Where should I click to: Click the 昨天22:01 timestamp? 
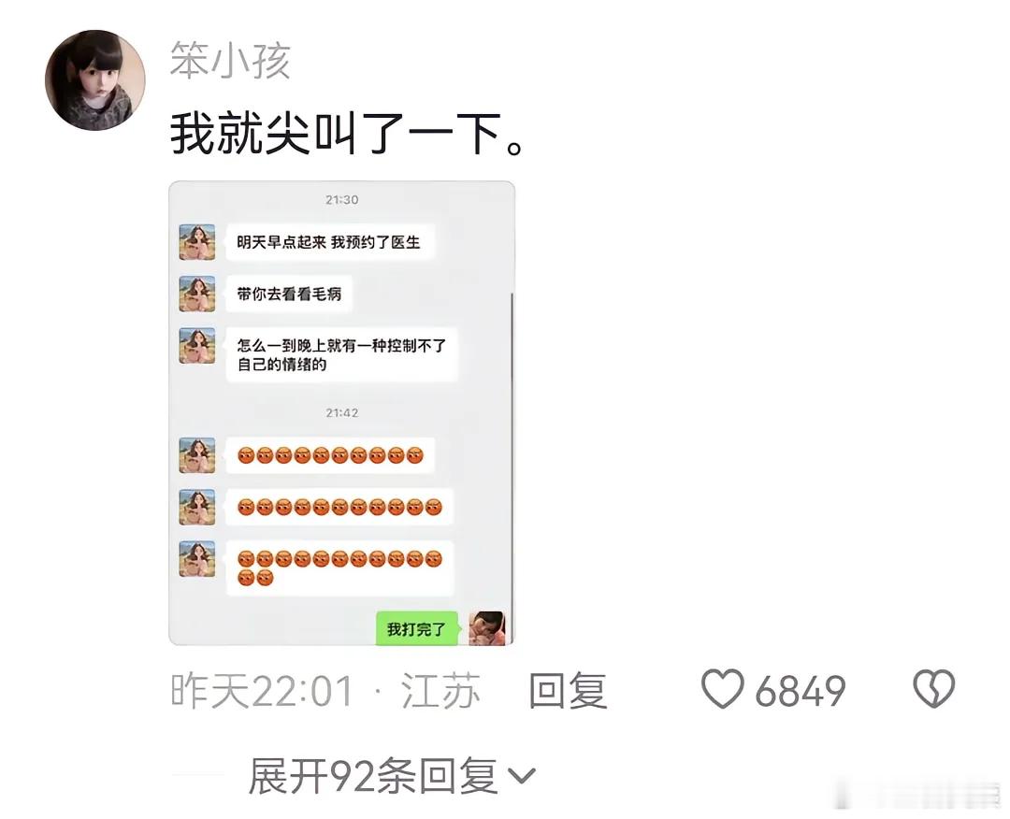click(x=262, y=691)
